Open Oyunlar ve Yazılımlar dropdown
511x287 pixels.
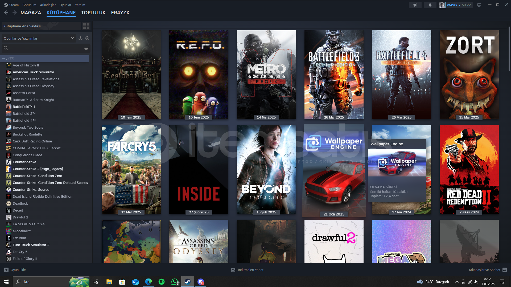pyautogui.click(x=39, y=38)
